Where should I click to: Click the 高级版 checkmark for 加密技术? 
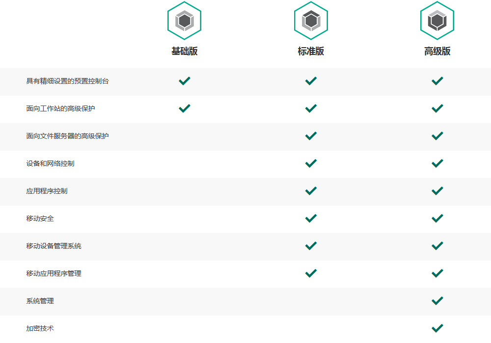tap(437, 328)
